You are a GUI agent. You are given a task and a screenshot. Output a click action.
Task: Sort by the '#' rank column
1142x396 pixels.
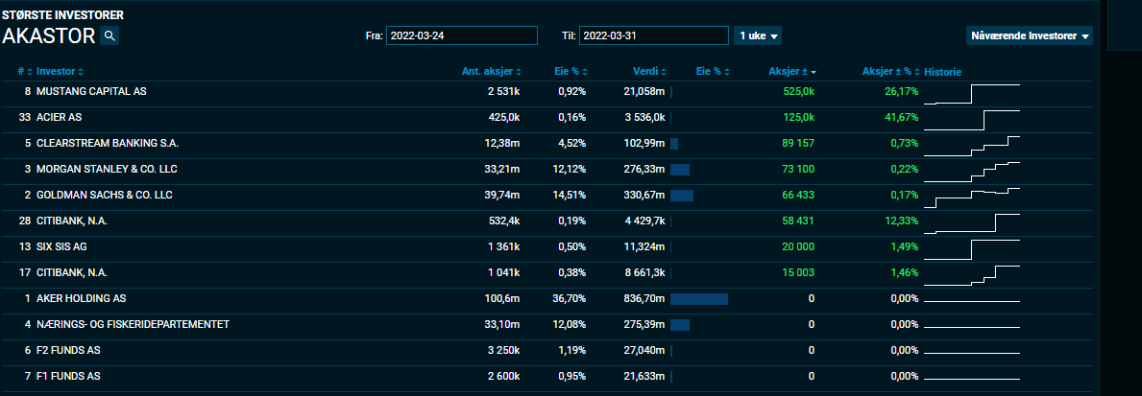point(25,71)
